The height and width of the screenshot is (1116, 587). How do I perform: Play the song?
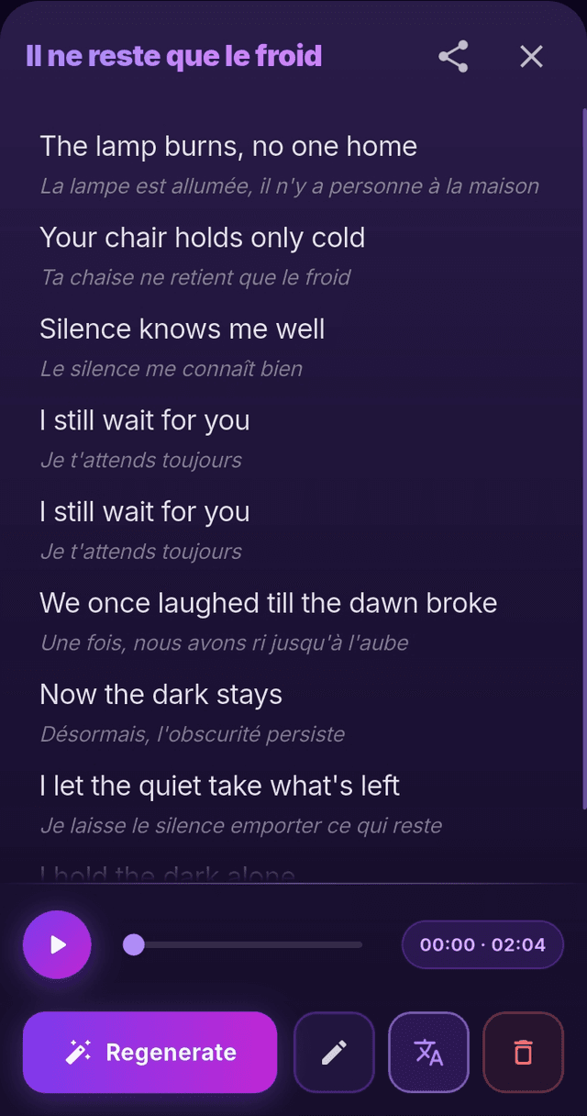click(57, 944)
